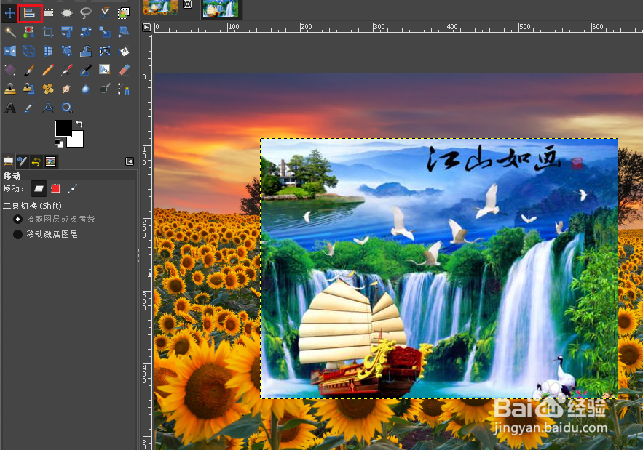Select the Paintbrush tool
Screen dimensions: 643x450
[x=28, y=69]
